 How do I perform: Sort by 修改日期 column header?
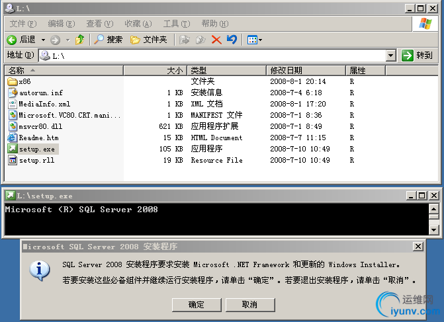(x=306, y=71)
